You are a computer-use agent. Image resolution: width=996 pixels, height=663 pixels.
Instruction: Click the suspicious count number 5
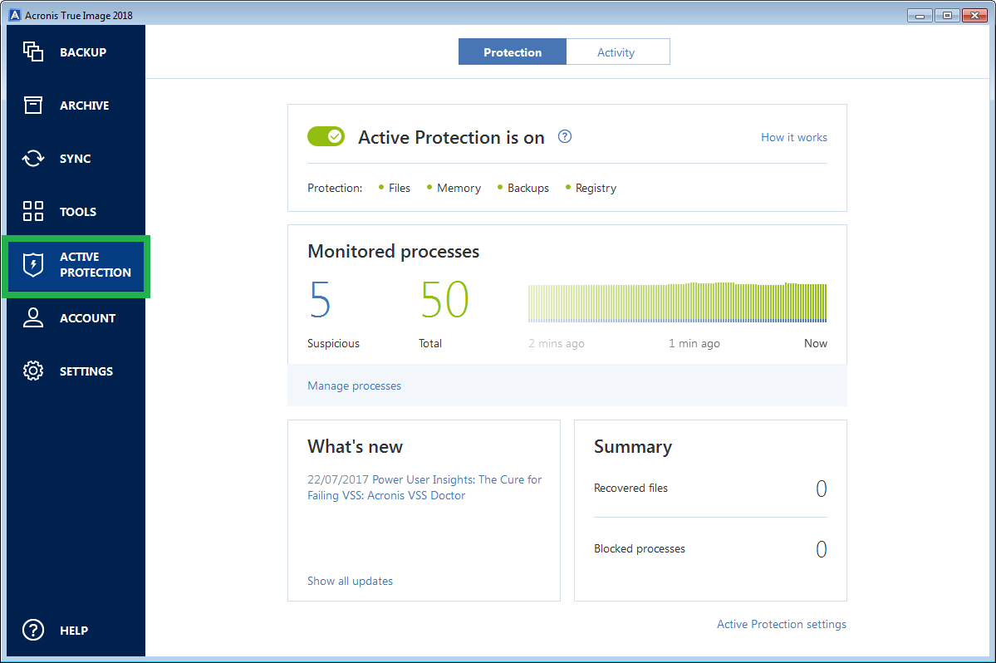click(x=320, y=299)
